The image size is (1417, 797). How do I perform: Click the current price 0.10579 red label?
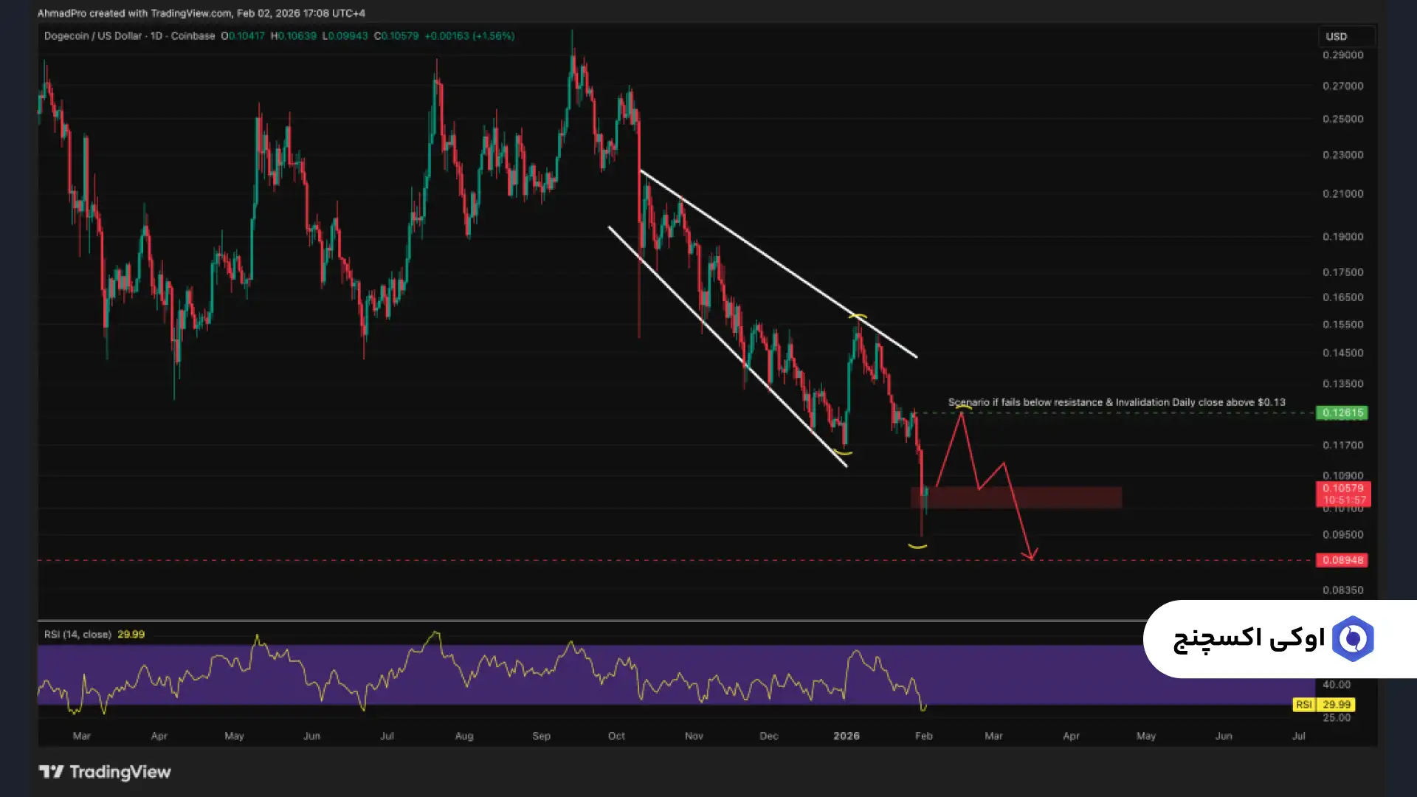[x=1342, y=494]
